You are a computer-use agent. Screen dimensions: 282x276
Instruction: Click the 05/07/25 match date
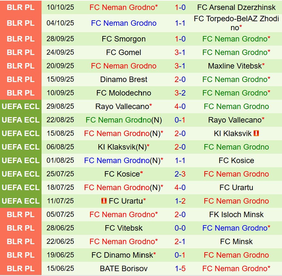(x=60, y=214)
